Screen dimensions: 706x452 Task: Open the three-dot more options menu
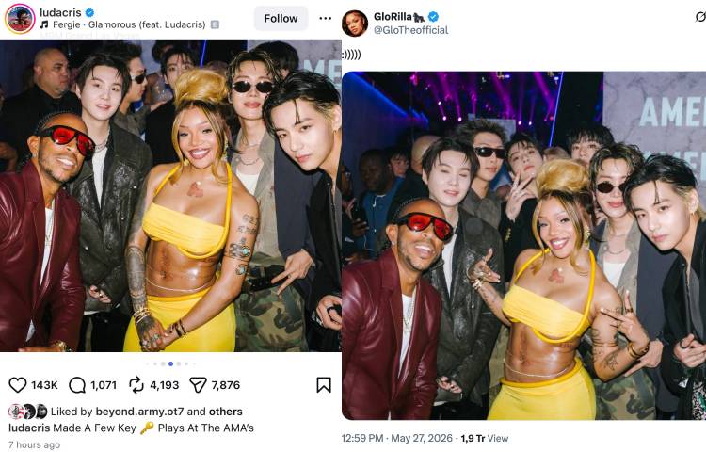point(325,18)
